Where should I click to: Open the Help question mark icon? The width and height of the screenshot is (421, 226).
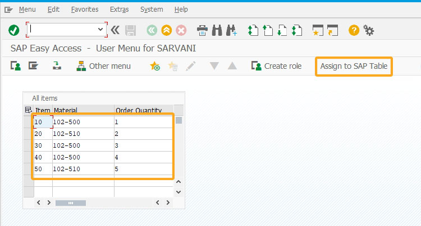coord(354,30)
